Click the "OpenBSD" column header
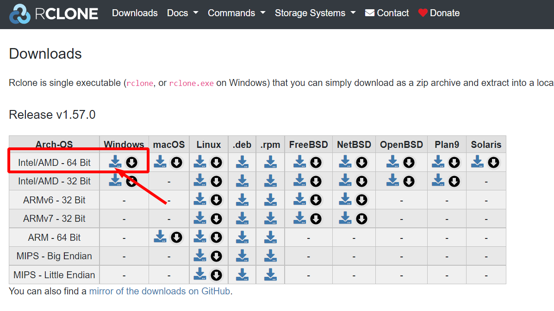This screenshot has width=554, height=311. pos(401,145)
